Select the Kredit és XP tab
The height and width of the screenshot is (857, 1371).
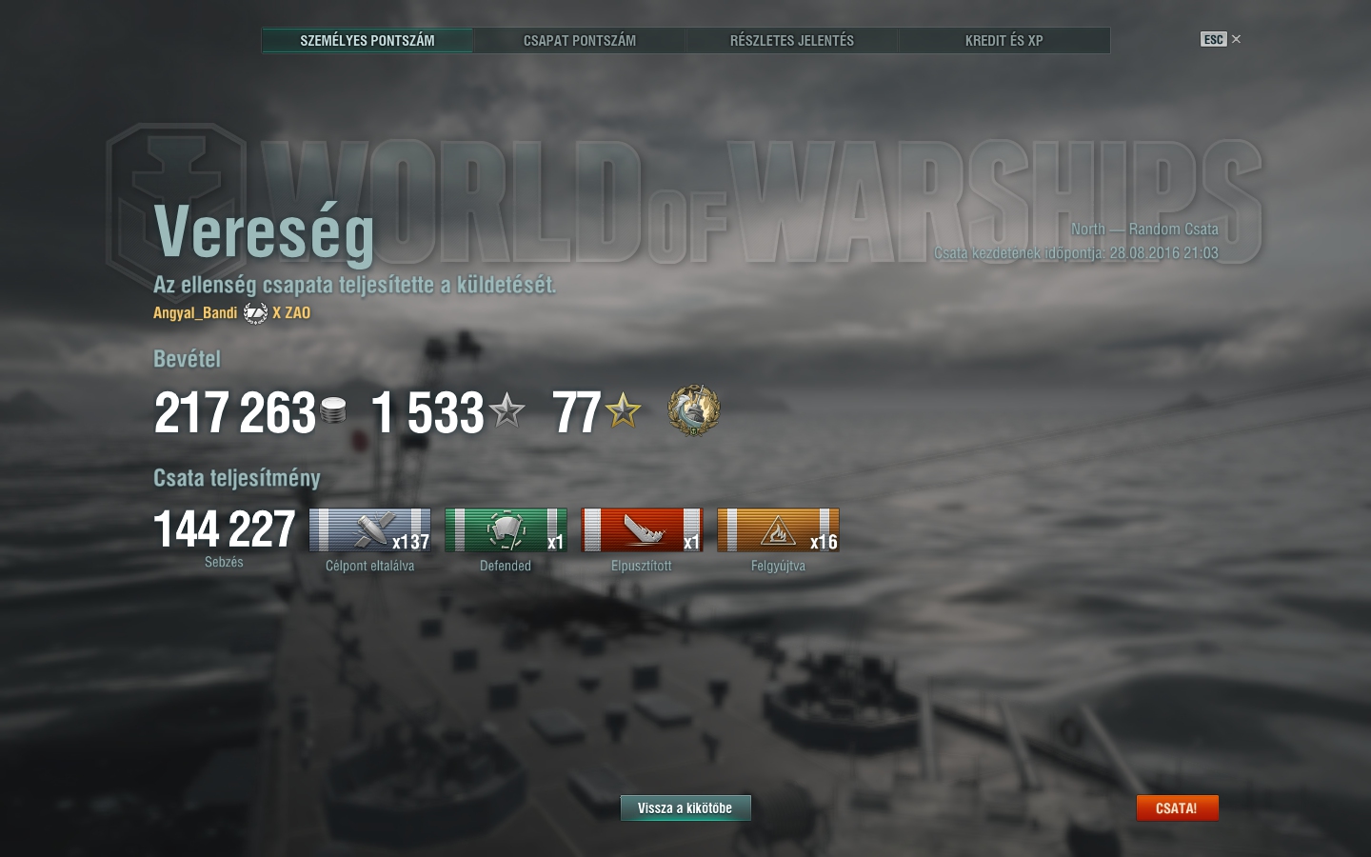[x=1004, y=40]
